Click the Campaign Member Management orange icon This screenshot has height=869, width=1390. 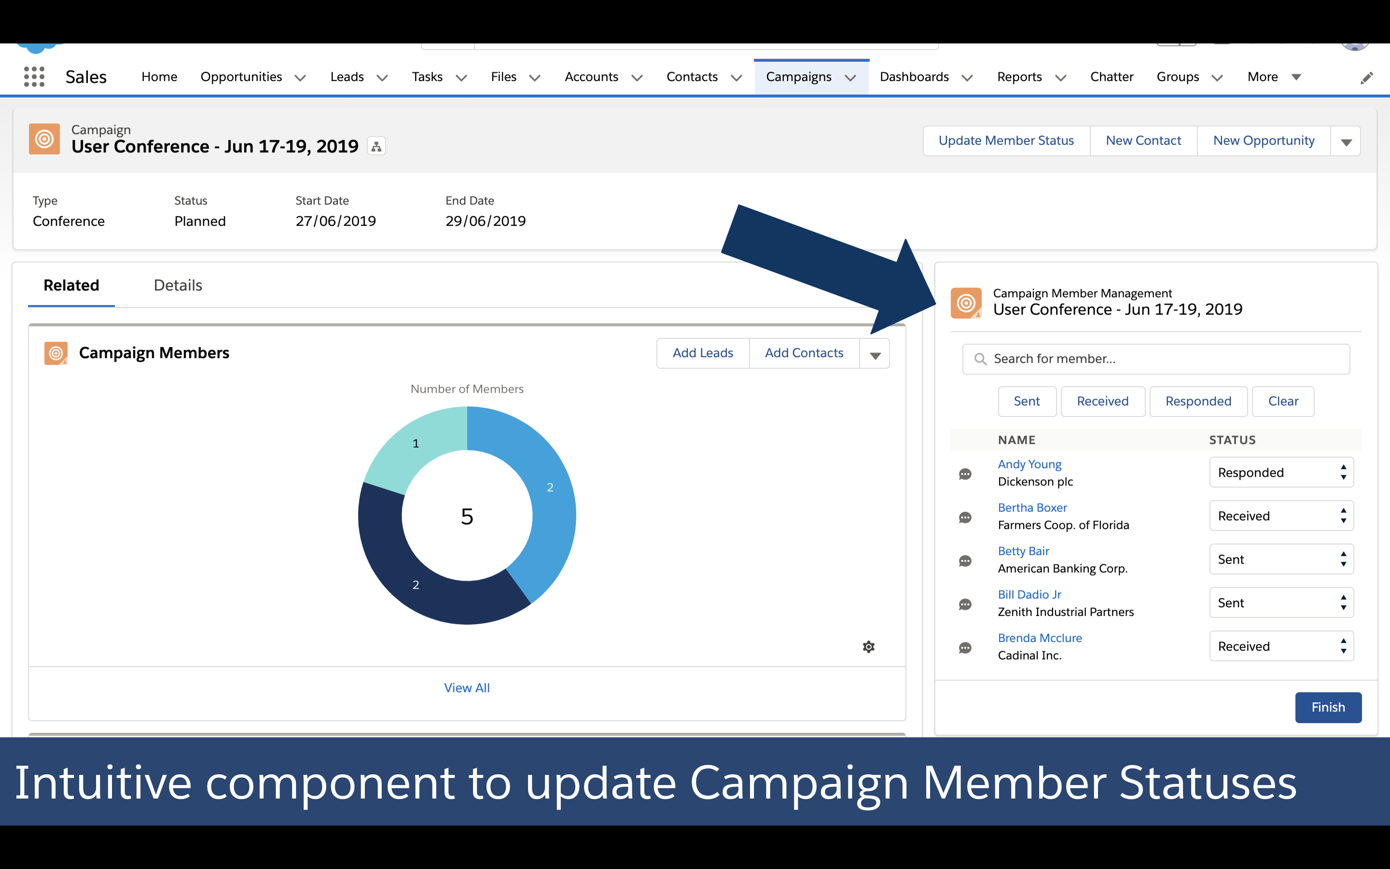click(x=969, y=301)
